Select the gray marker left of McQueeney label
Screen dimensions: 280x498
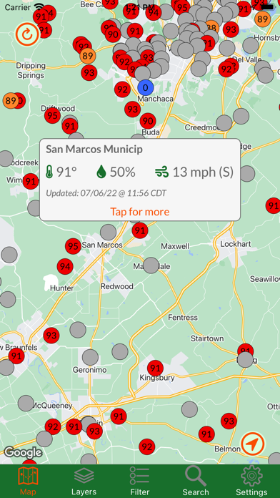point(26,403)
